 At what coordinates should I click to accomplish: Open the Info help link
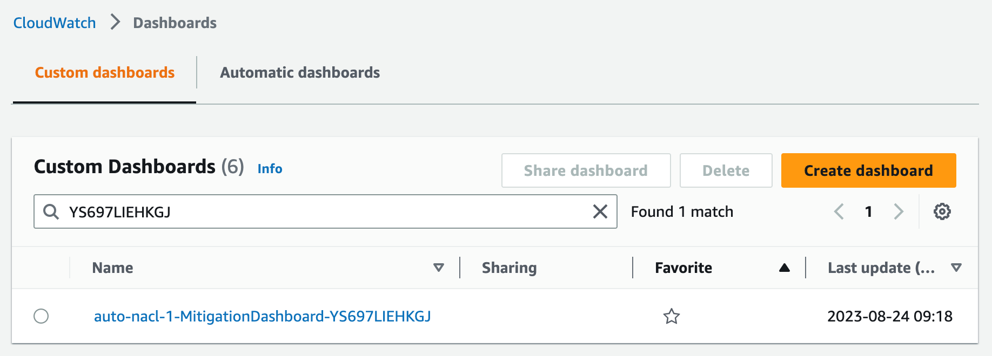pyautogui.click(x=269, y=168)
